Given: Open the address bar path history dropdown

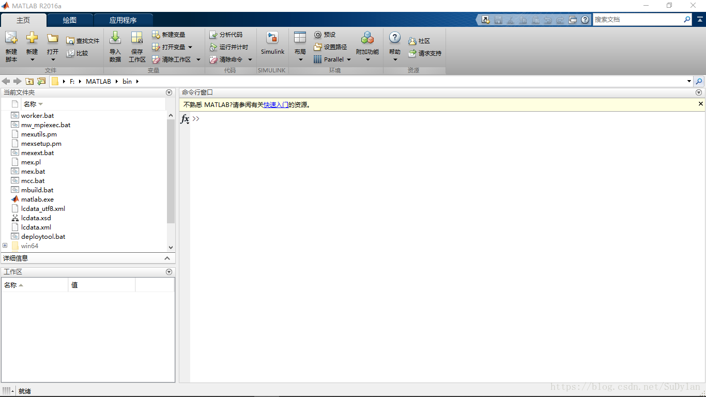Looking at the screenshot, I should coord(689,81).
